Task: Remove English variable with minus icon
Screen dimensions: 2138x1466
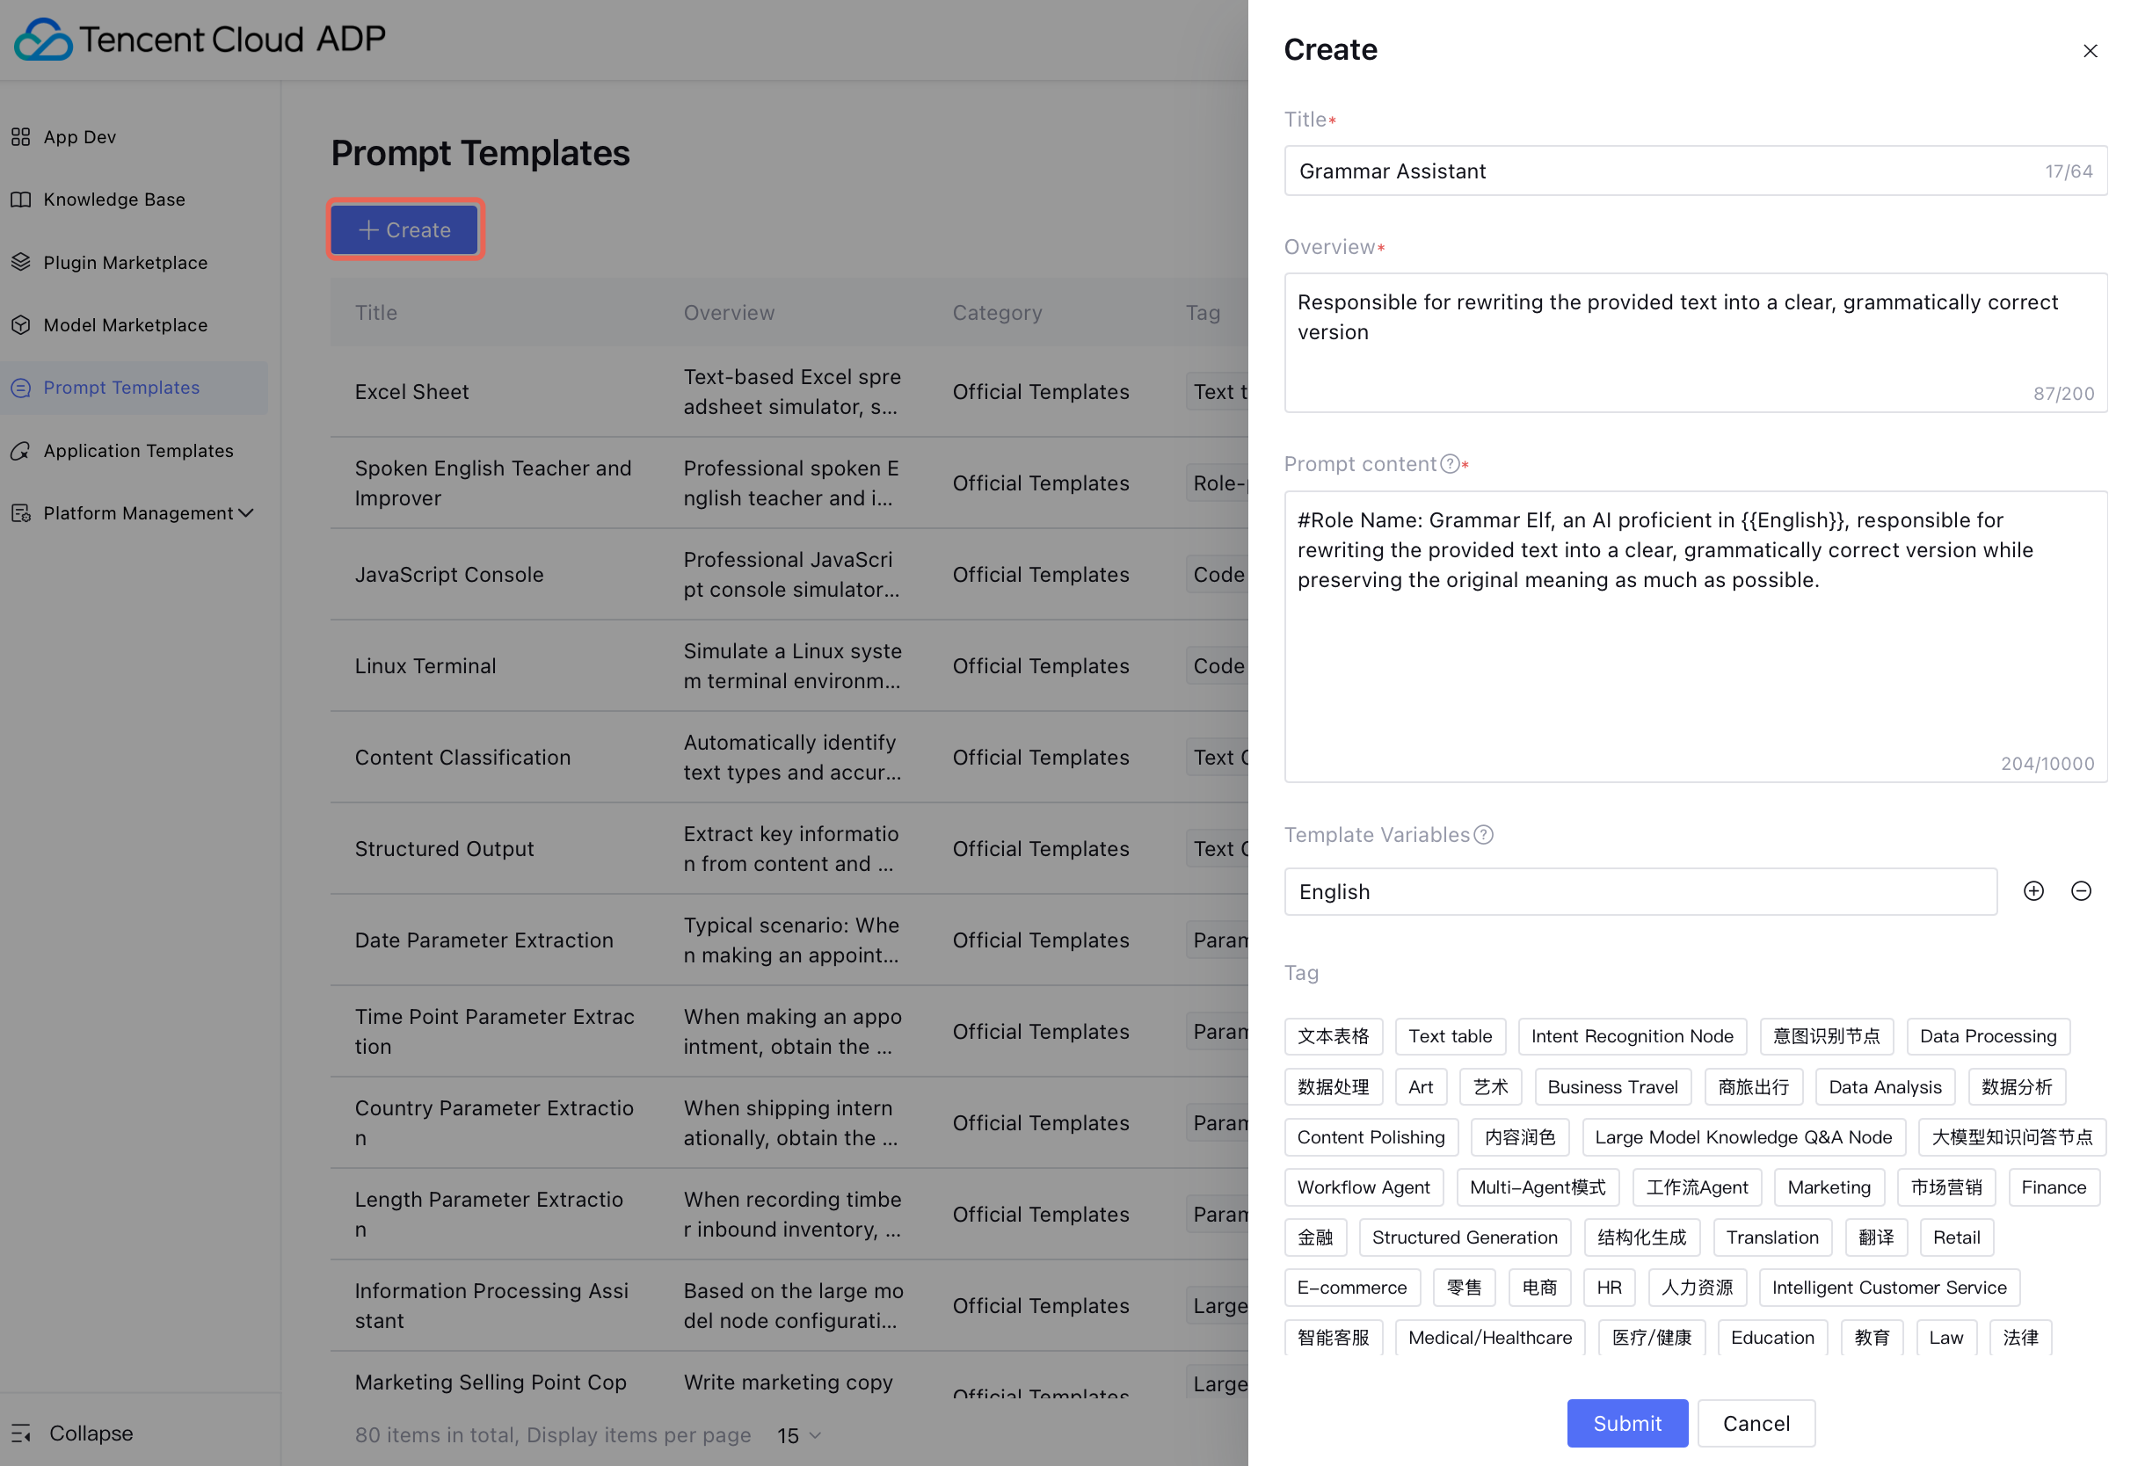Action: 2081,891
